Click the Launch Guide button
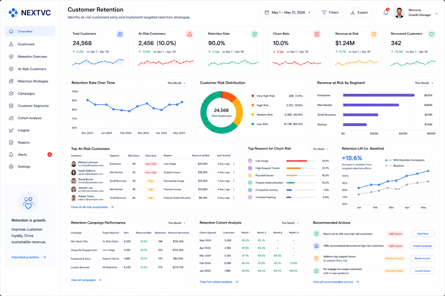The height and width of the screenshot is (296, 445). pyautogui.click(x=422, y=271)
